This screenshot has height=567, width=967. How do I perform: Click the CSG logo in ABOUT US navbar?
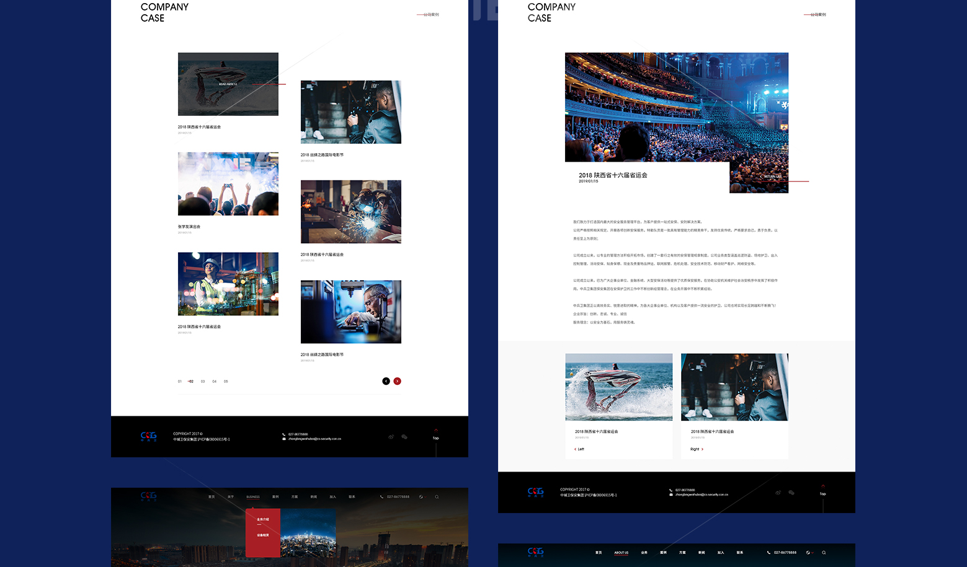[536, 552]
